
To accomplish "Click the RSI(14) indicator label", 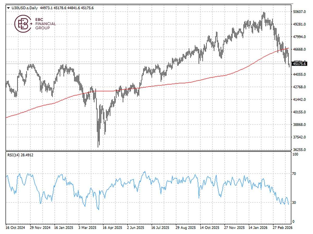I will click(14, 155).
